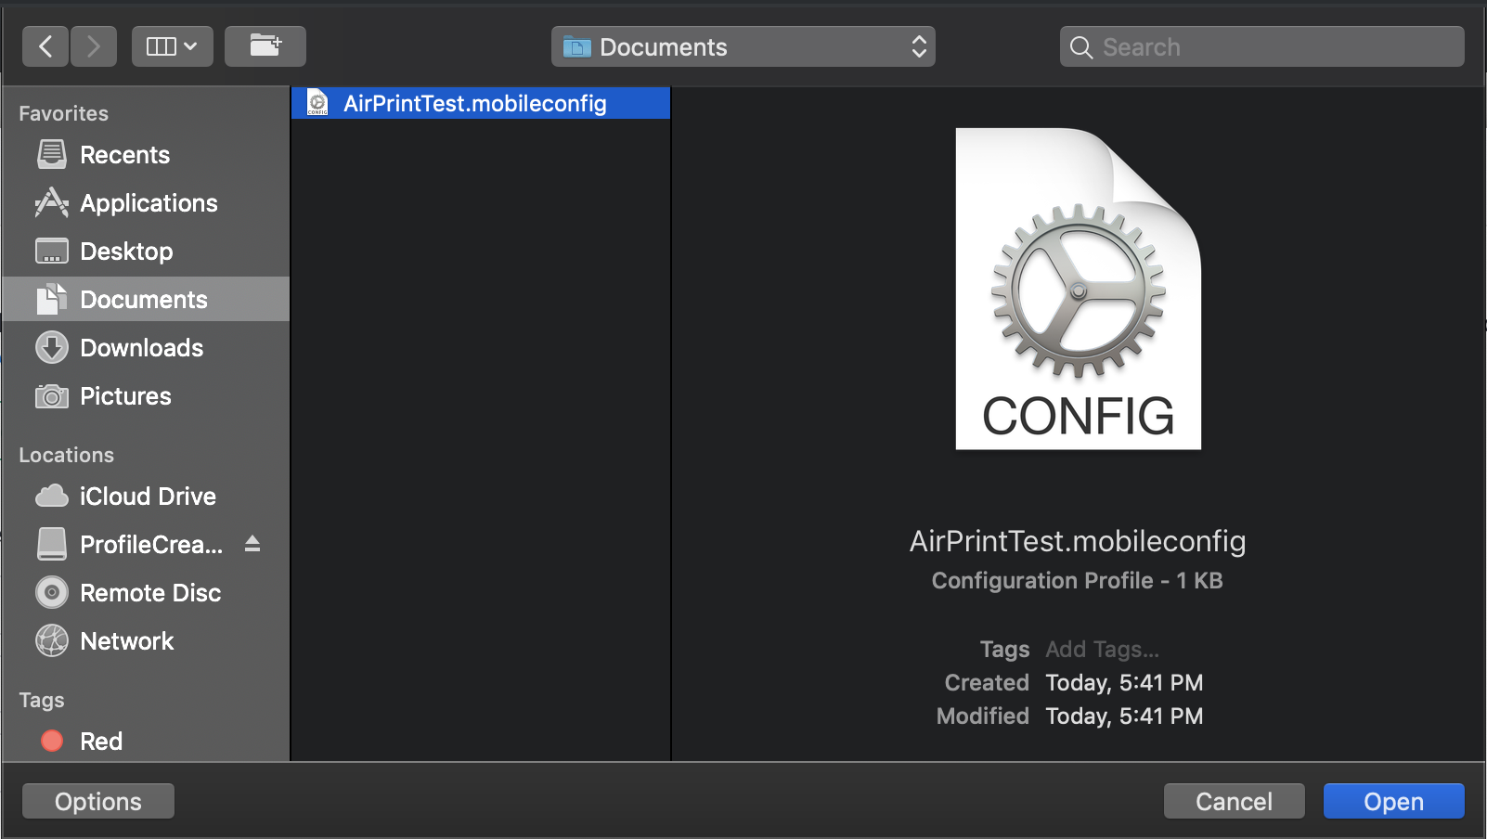Viewport: 1487px width, 839px height.
Task: Go forward with the right chevron button
Action: 94,46
